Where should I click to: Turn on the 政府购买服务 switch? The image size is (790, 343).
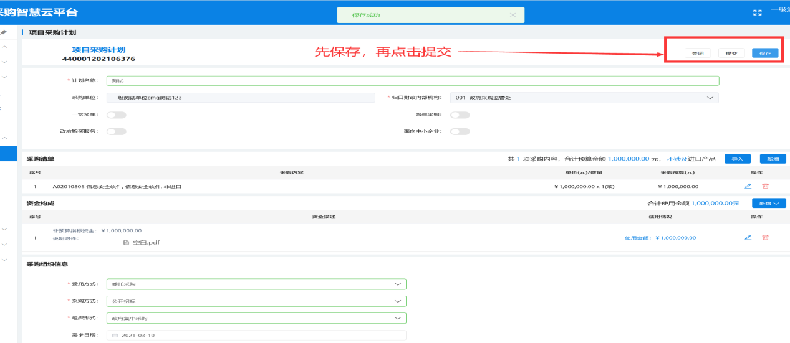117,131
